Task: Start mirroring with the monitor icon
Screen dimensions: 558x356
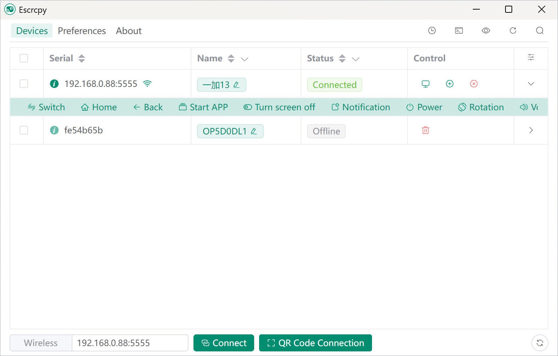Action: [426, 84]
